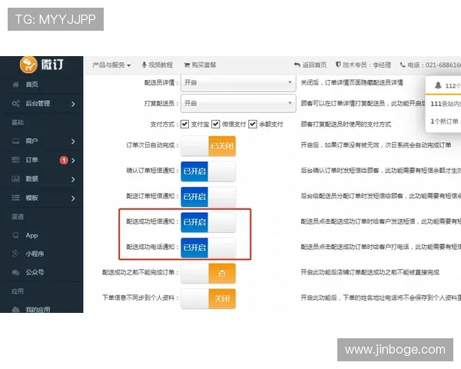Click the 订单 list icon
The height and width of the screenshot is (369, 461).
coord(15,160)
